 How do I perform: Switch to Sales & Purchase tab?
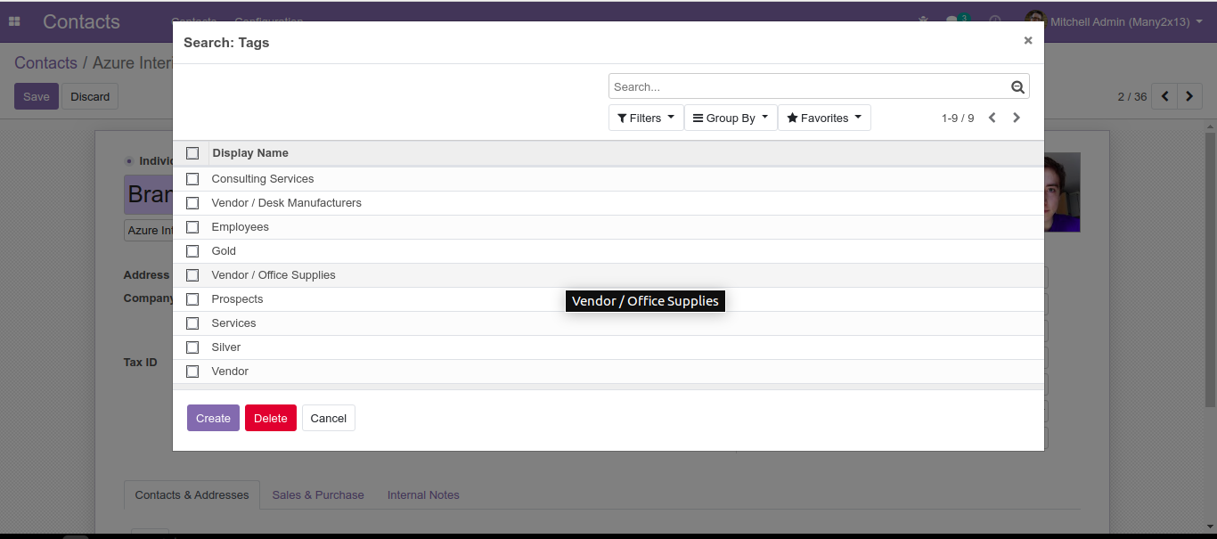coord(318,495)
